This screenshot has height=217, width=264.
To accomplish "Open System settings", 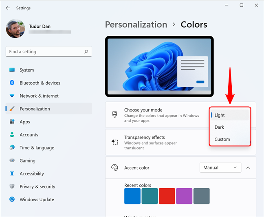I will (x=49, y=70).
